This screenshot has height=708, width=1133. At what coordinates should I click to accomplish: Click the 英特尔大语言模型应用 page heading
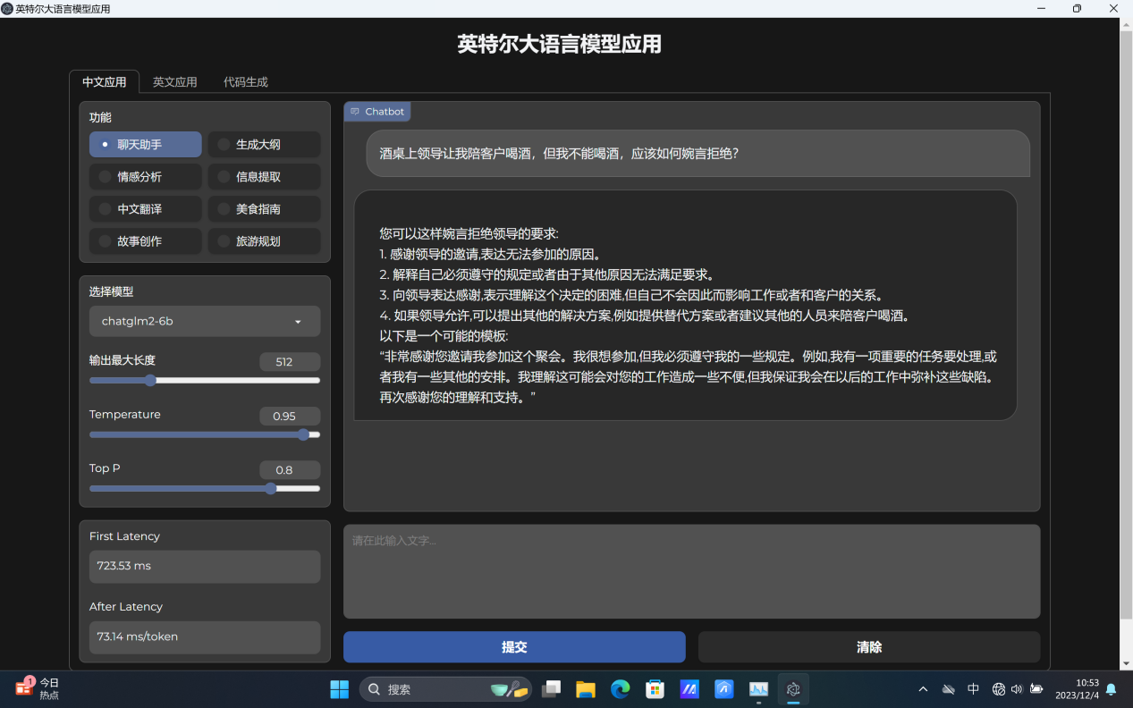560,44
